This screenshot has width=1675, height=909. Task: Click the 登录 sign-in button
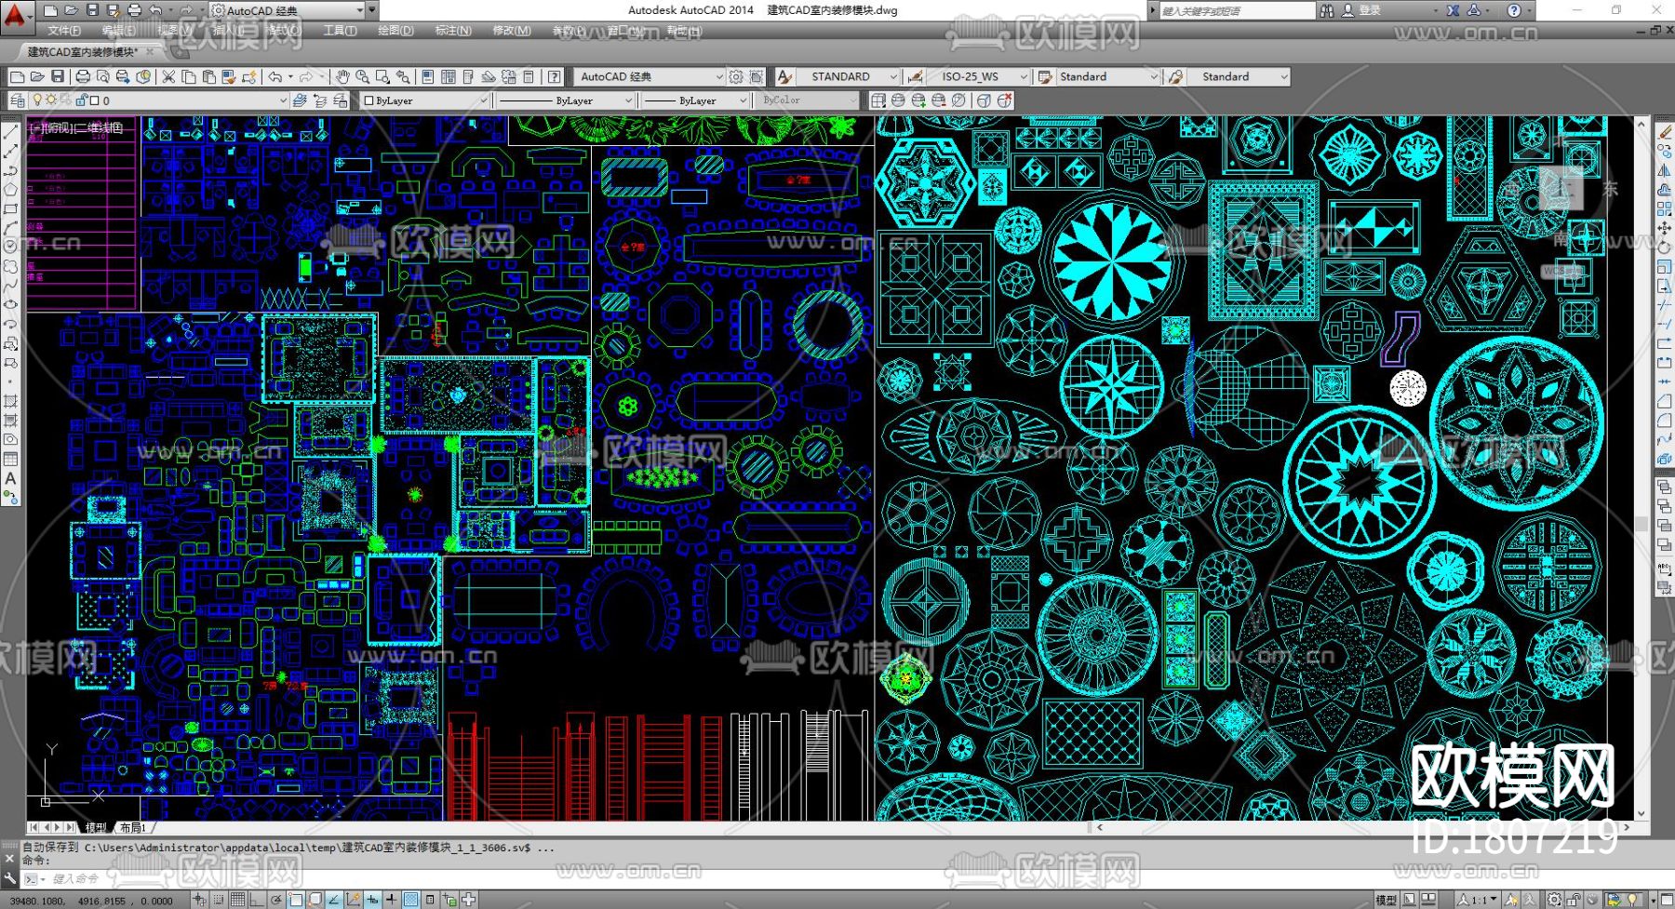[1362, 10]
